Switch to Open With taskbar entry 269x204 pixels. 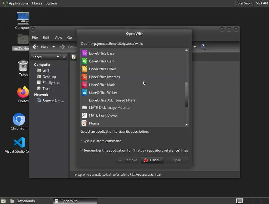coord(75,201)
